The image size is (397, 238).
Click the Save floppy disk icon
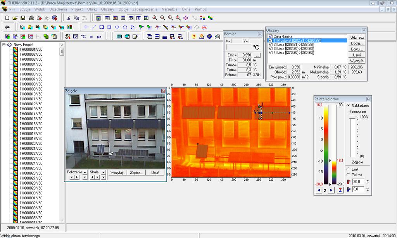pos(23,18)
